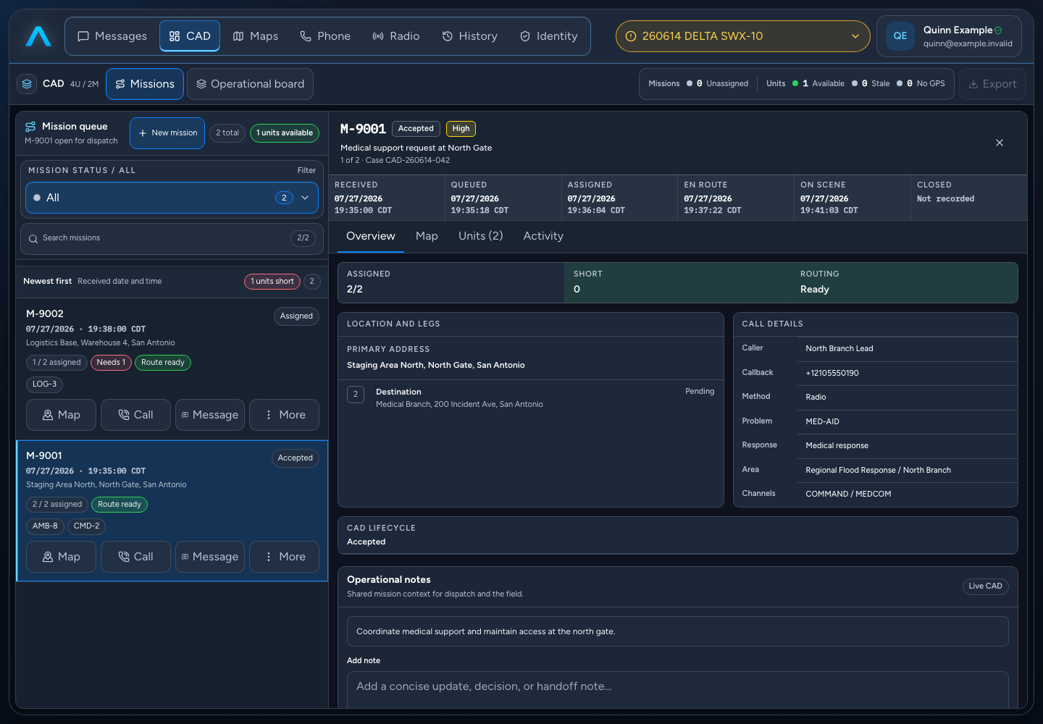The width and height of the screenshot is (1043, 724).
Task: Expand the 260614 DELTA SWX-10 incident dropdown
Action: click(x=743, y=36)
